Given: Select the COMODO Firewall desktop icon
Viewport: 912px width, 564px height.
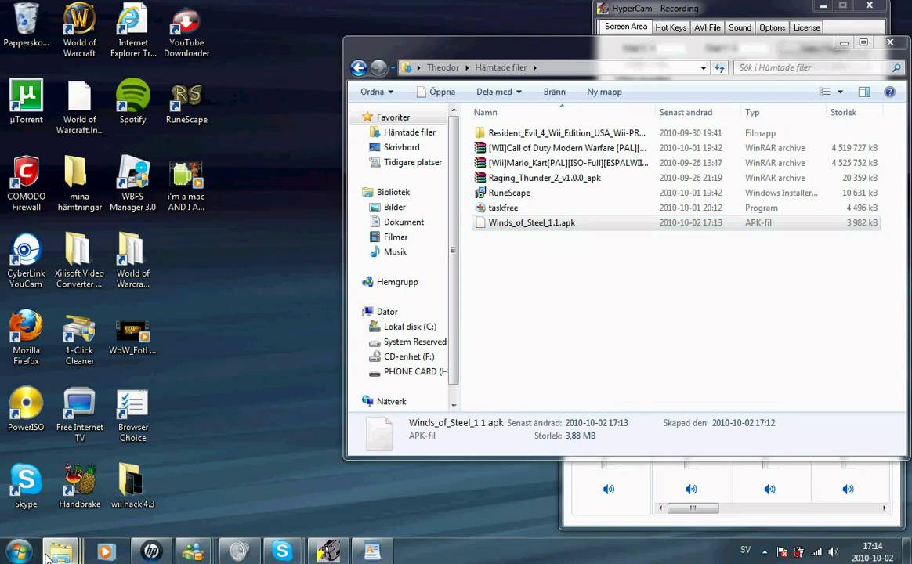Looking at the screenshot, I should pyautogui.click(x=26, y=184).
